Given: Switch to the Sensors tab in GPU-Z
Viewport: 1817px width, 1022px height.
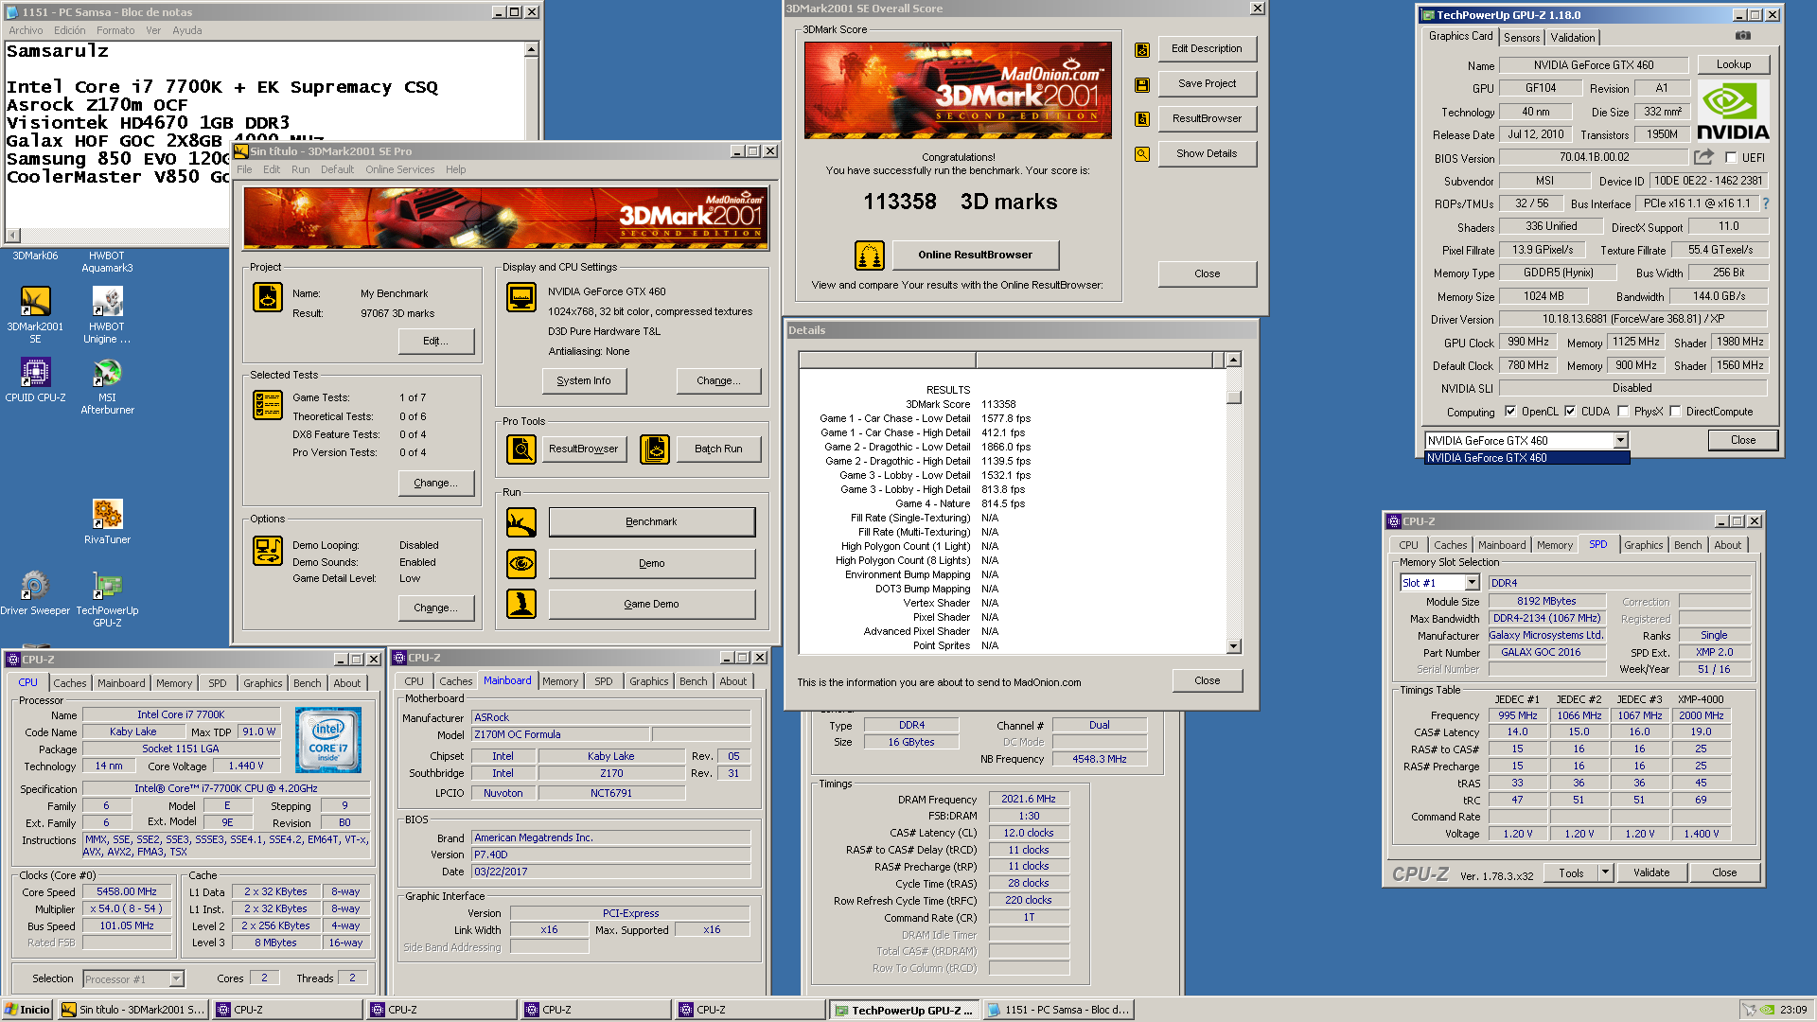Looking at the screenshot, I should pyautogui.click(x=1522, y=37).
